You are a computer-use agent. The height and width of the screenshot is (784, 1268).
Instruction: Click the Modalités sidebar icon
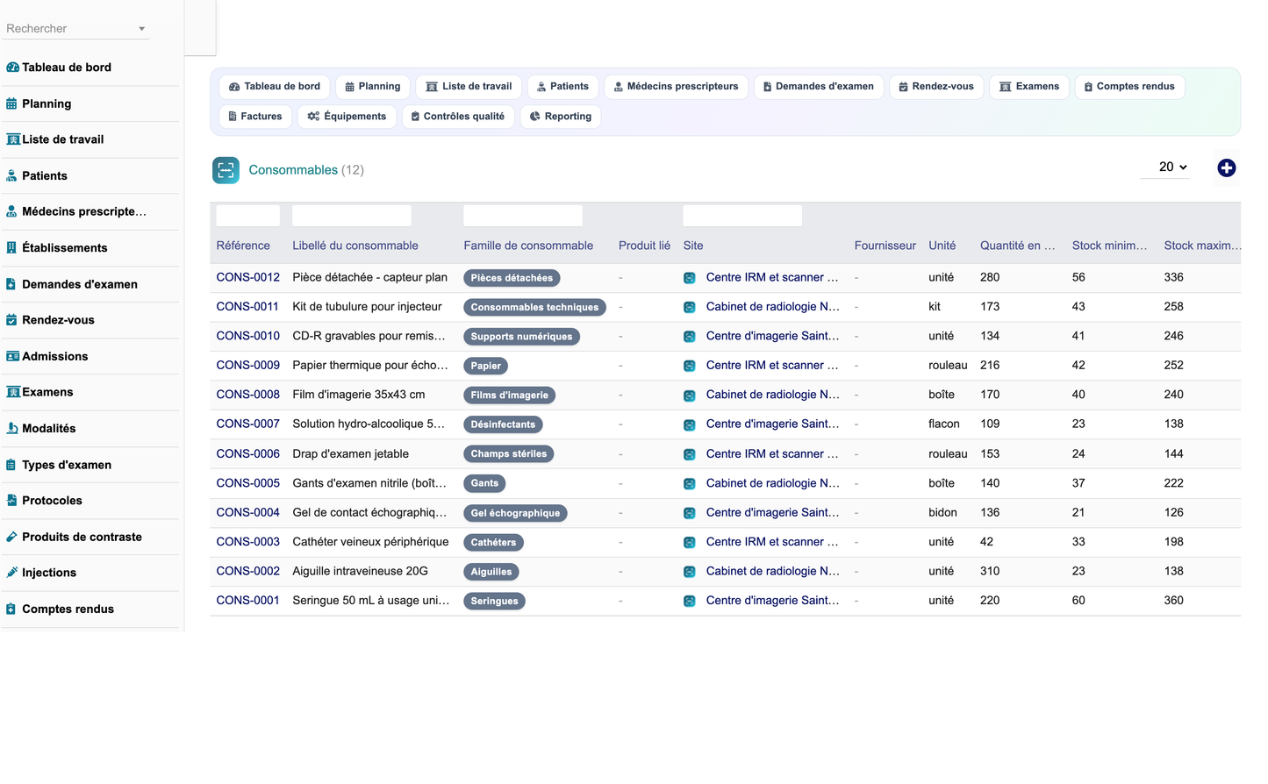pyautogui.click(x=12, y=429)
